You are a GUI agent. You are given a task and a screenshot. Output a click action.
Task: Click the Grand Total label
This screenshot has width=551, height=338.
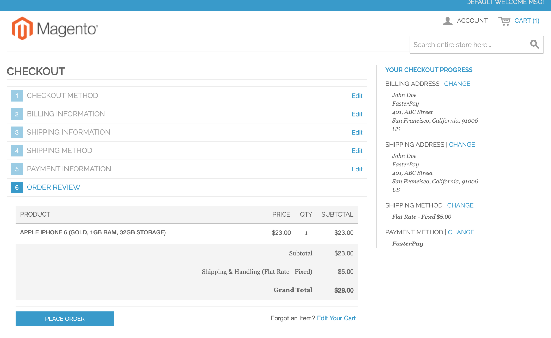coord(293,290)
